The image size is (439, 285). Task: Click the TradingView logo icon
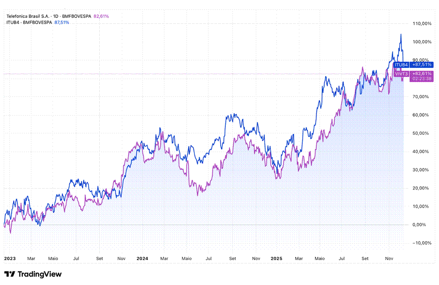[9, 274]
